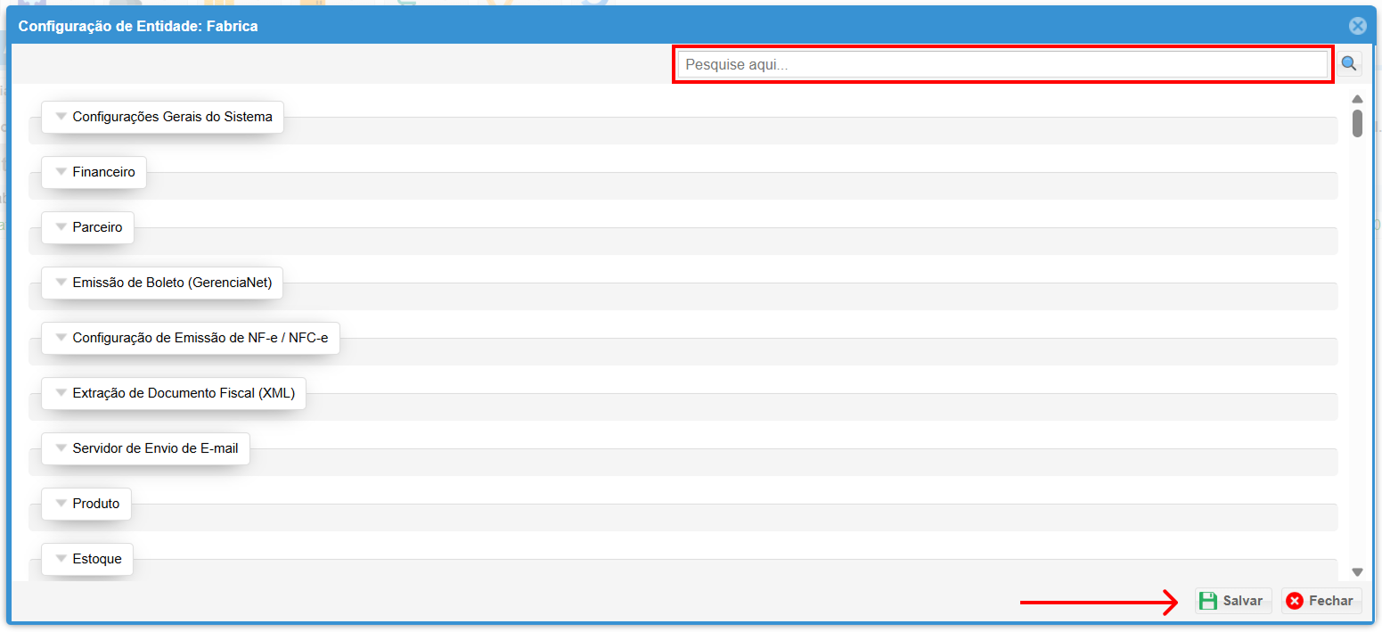The image size is (1382, 632).
Task: Click the arrow icon next to Financeiro
Action: click(61, 172)
